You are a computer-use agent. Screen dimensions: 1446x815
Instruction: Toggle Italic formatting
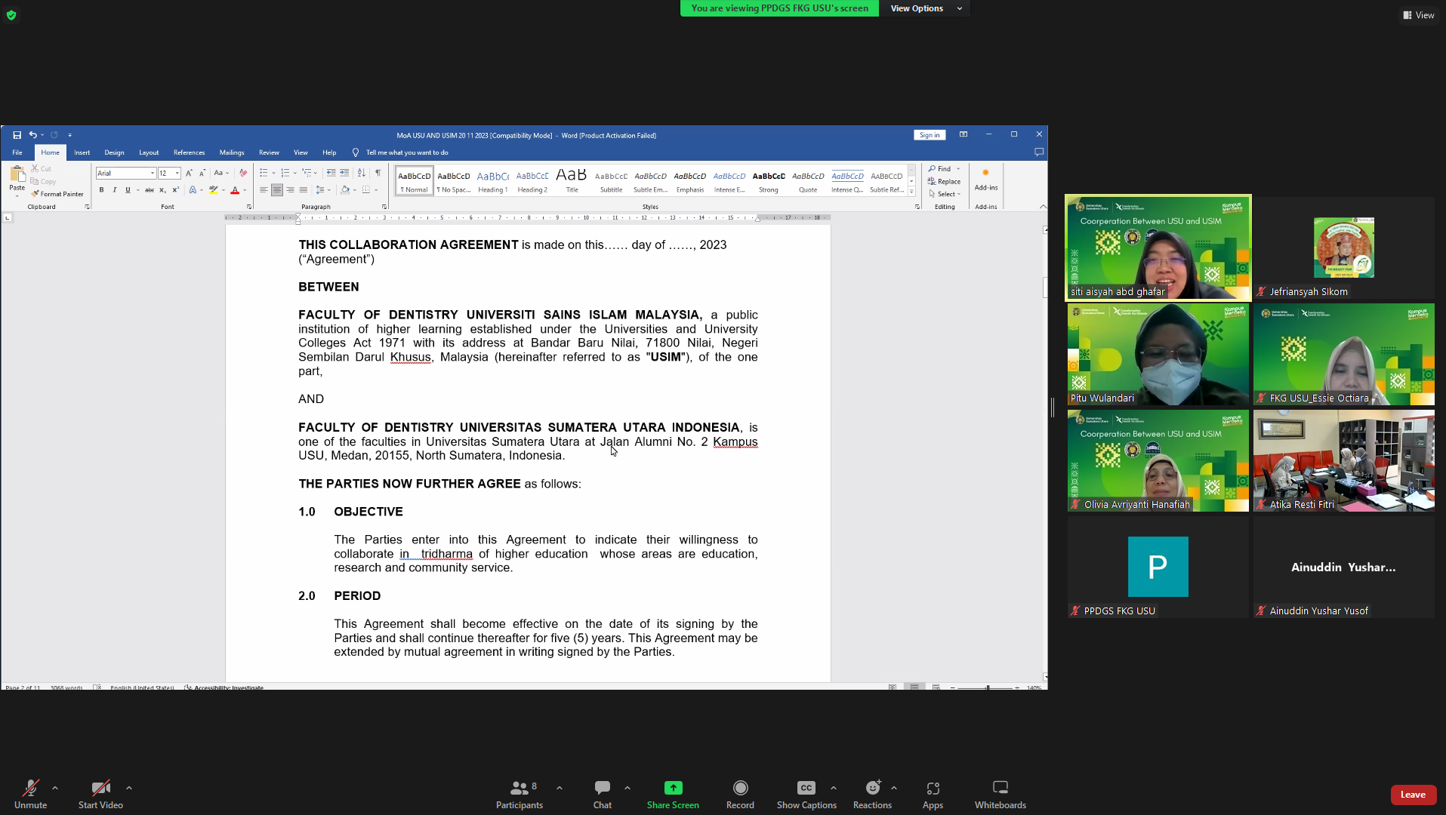[x=115, y=190]
